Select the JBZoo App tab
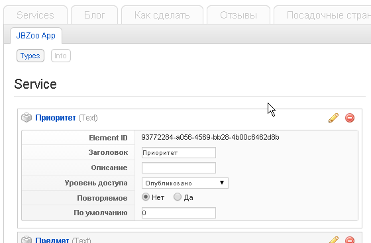This screenshot has height=243, width=371. 36,36
